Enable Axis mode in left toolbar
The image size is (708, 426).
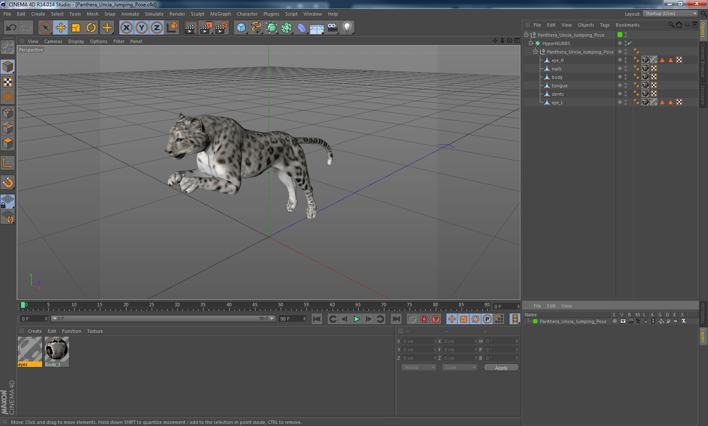tap(8, 163)
